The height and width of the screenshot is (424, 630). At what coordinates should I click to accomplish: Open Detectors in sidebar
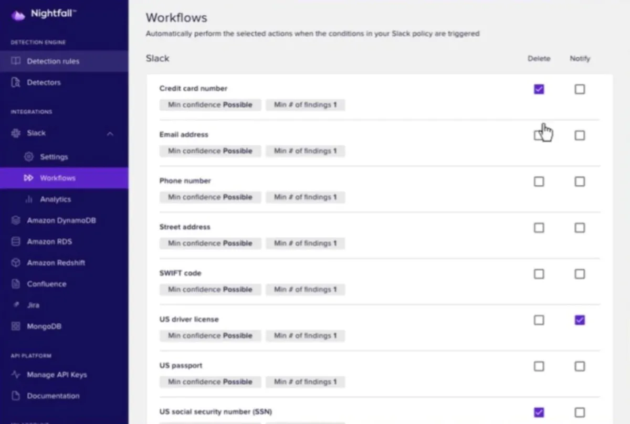coord(64,82)
